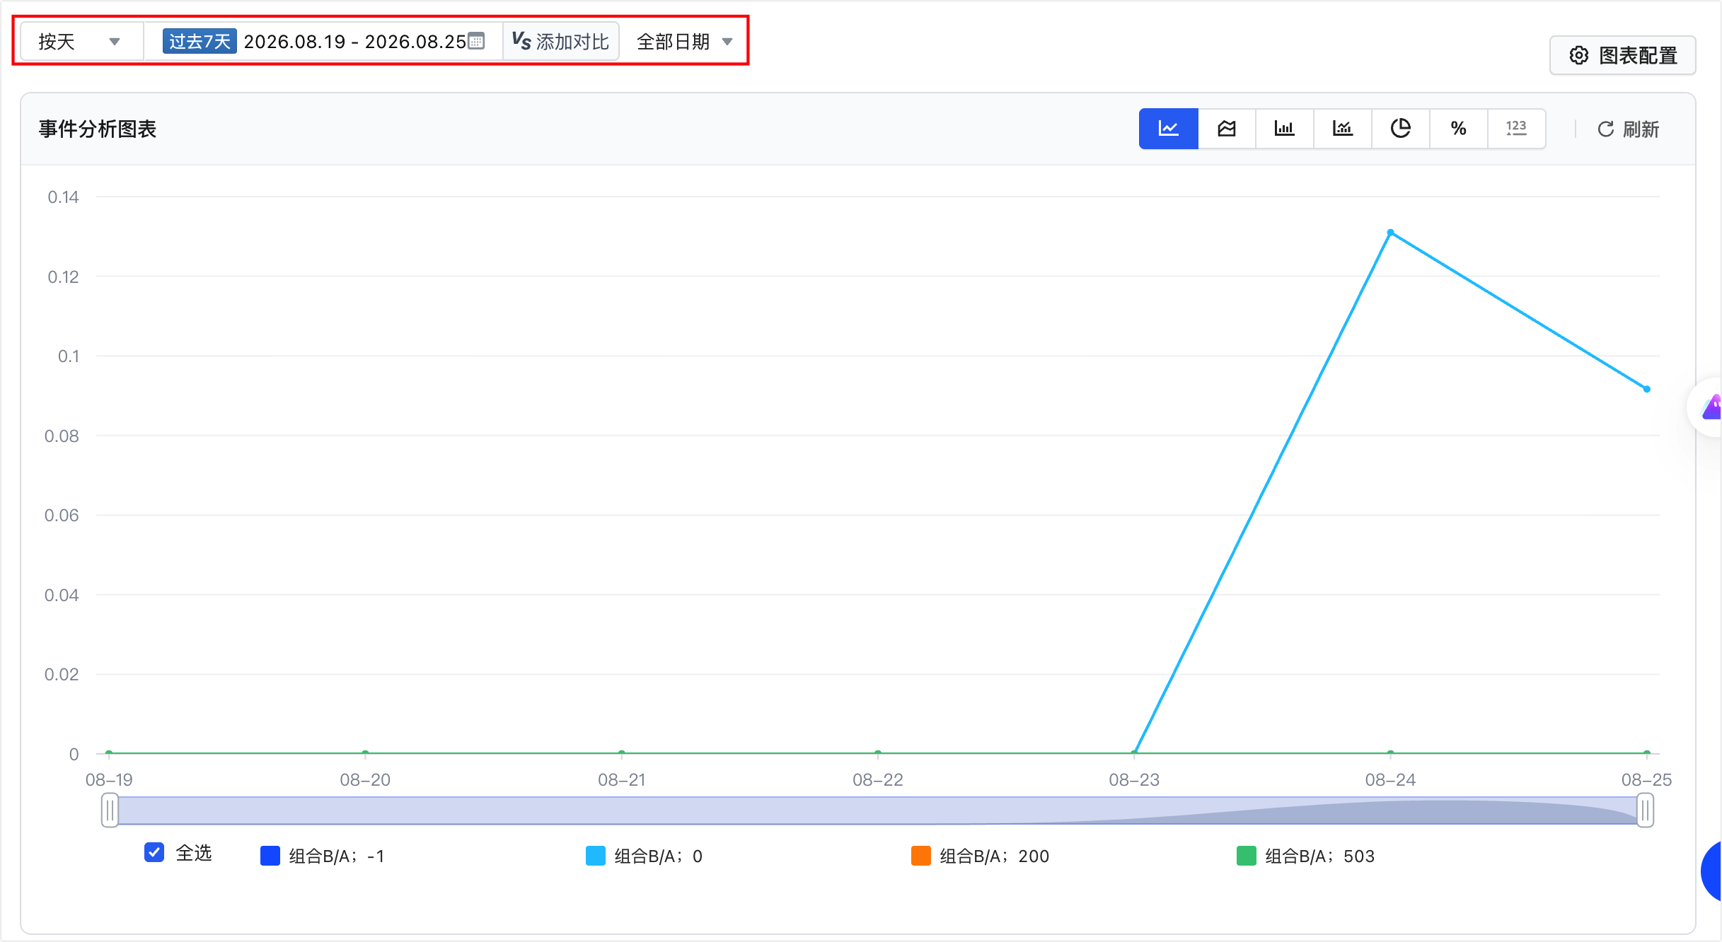1722x942 pixels.
Task: Switch to pie chart view
Action: (x=1401, y=129)
